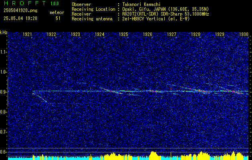
Task: Click the 0.7 kHz frequency label
Action: (3, 132)
